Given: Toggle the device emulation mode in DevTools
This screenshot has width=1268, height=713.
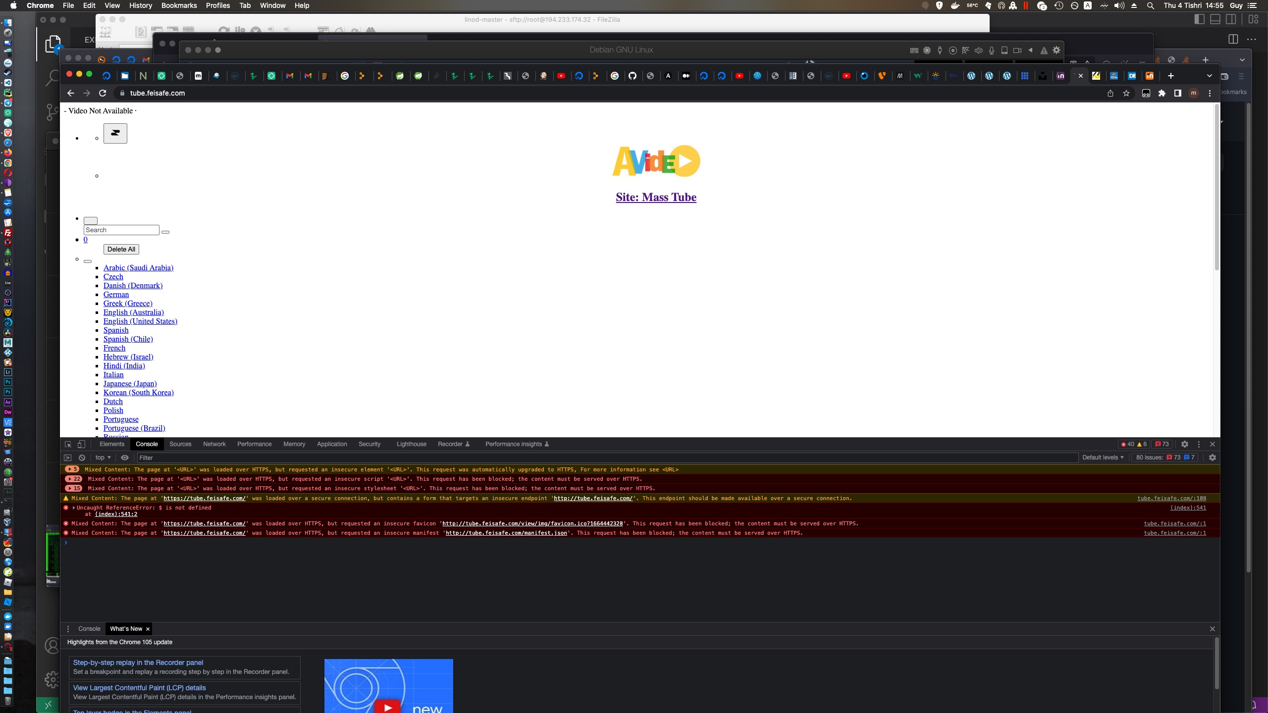Looking at the screenshot, I should click(x=81, y=444).
